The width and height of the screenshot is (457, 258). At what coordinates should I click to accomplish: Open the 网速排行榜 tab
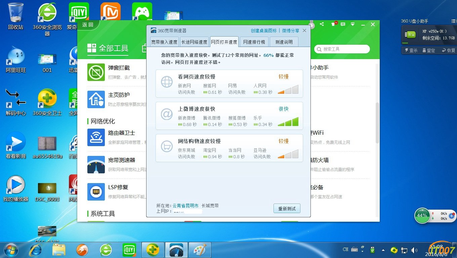pyautogui.click(x=254, y=42)
